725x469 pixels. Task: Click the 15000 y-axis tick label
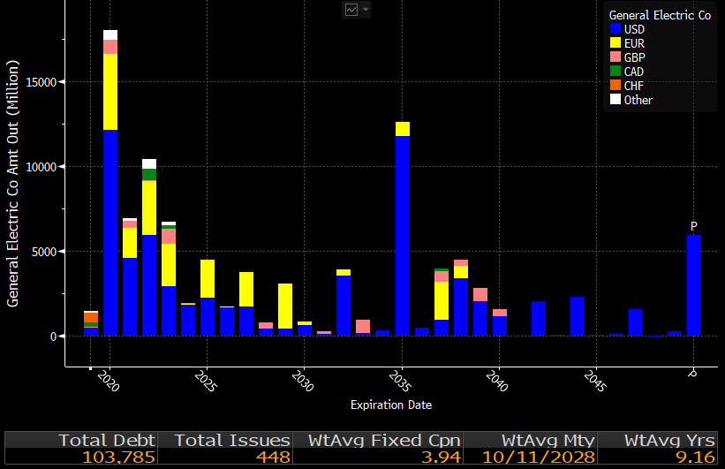pos(42,82)
